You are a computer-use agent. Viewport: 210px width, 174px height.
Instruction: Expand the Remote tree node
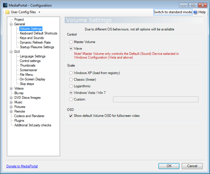11,111
